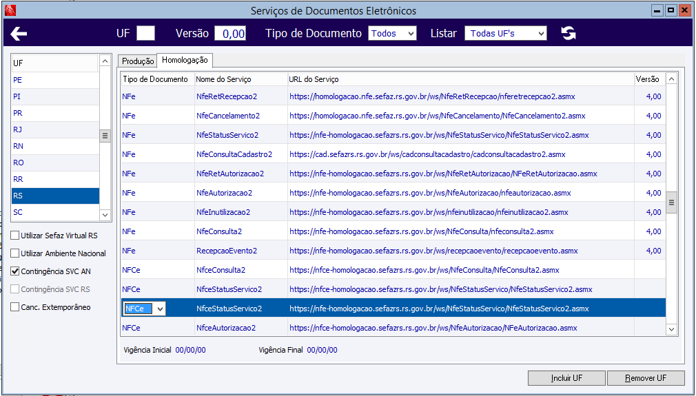Select SC in the UF list
Screen dimensions: 696x396
tap(55, 212)
